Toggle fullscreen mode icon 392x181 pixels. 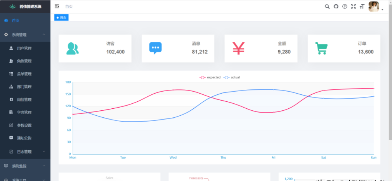(x=353, y=7)
